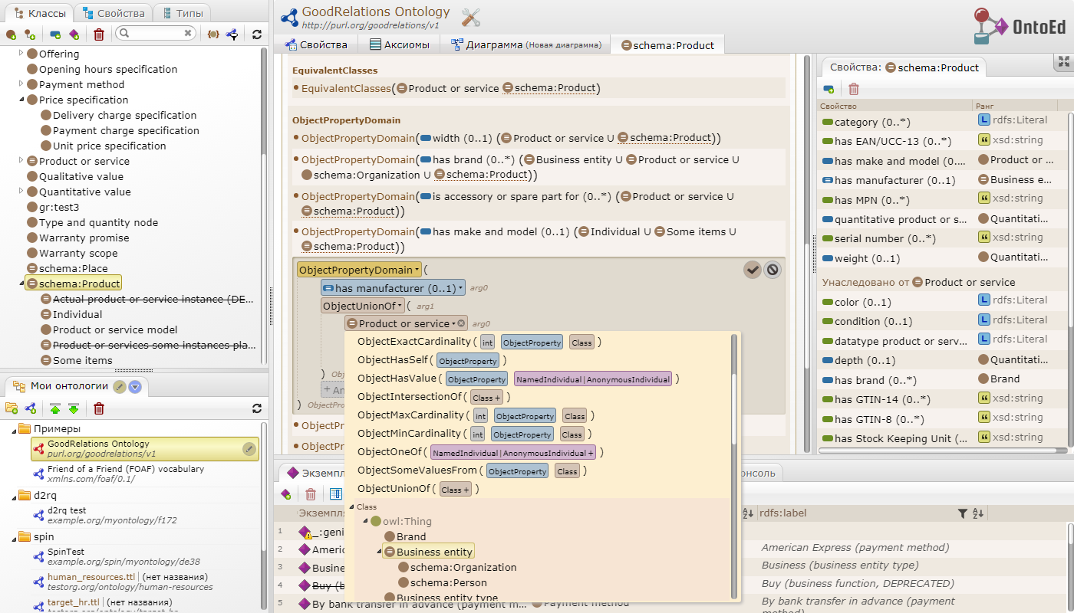Maximize the properties panel expand icon
Screen dimensions: 1074x613
(x=1063, y=61)
